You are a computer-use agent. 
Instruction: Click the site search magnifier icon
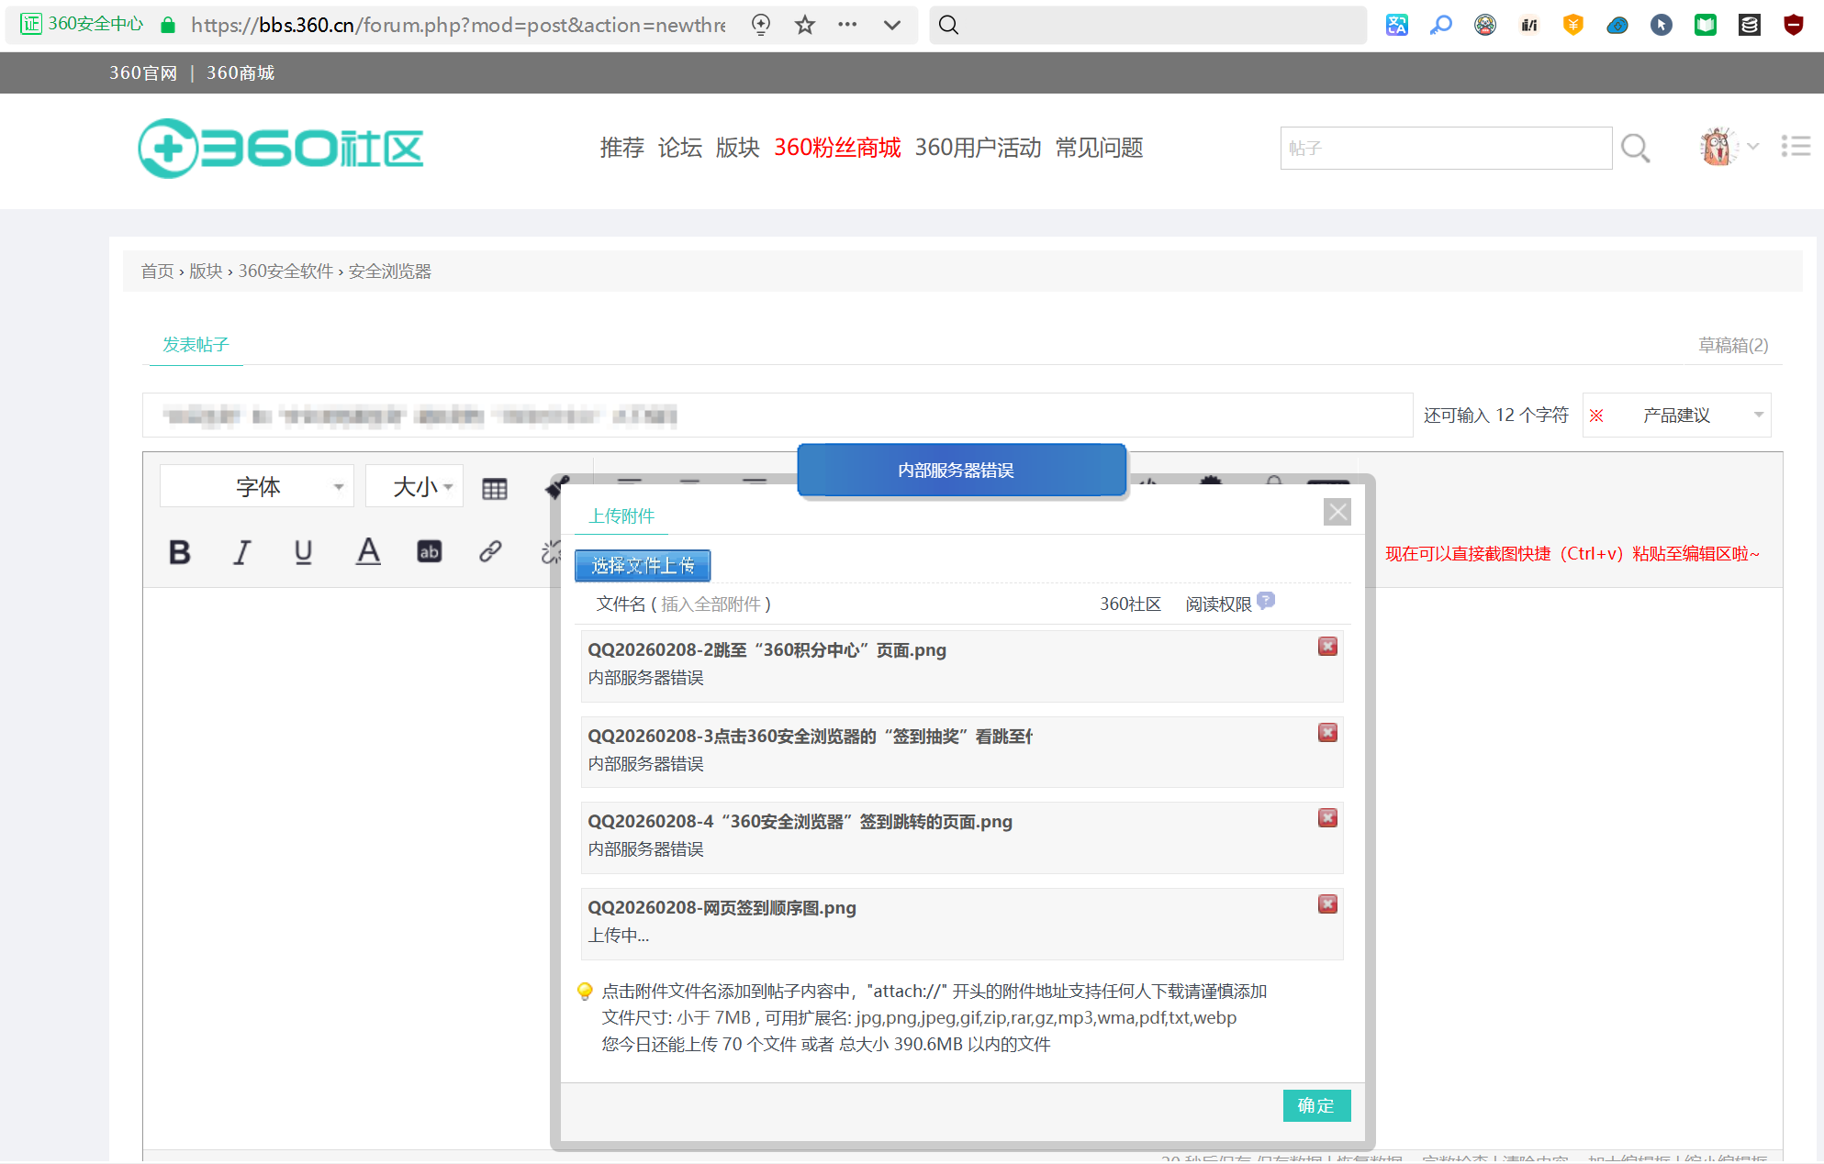coord(1635,148)
